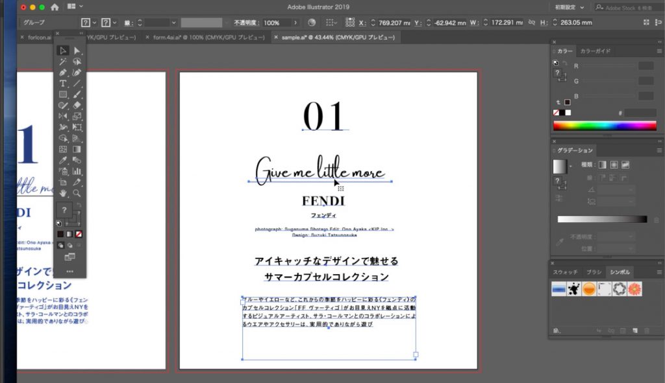Image resolution: width=665 pixels, height=383 pixels.
Task: Switch to the forIcon.ai document tab
Action: pyautogui.click(x=39, y=37)
